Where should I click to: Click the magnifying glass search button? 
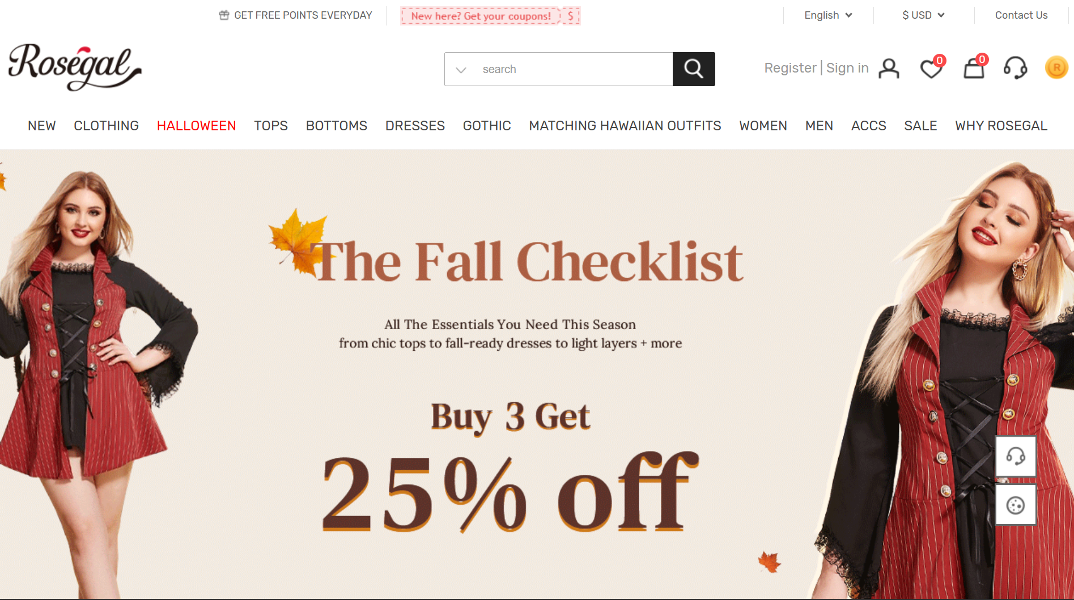point(694,69)
